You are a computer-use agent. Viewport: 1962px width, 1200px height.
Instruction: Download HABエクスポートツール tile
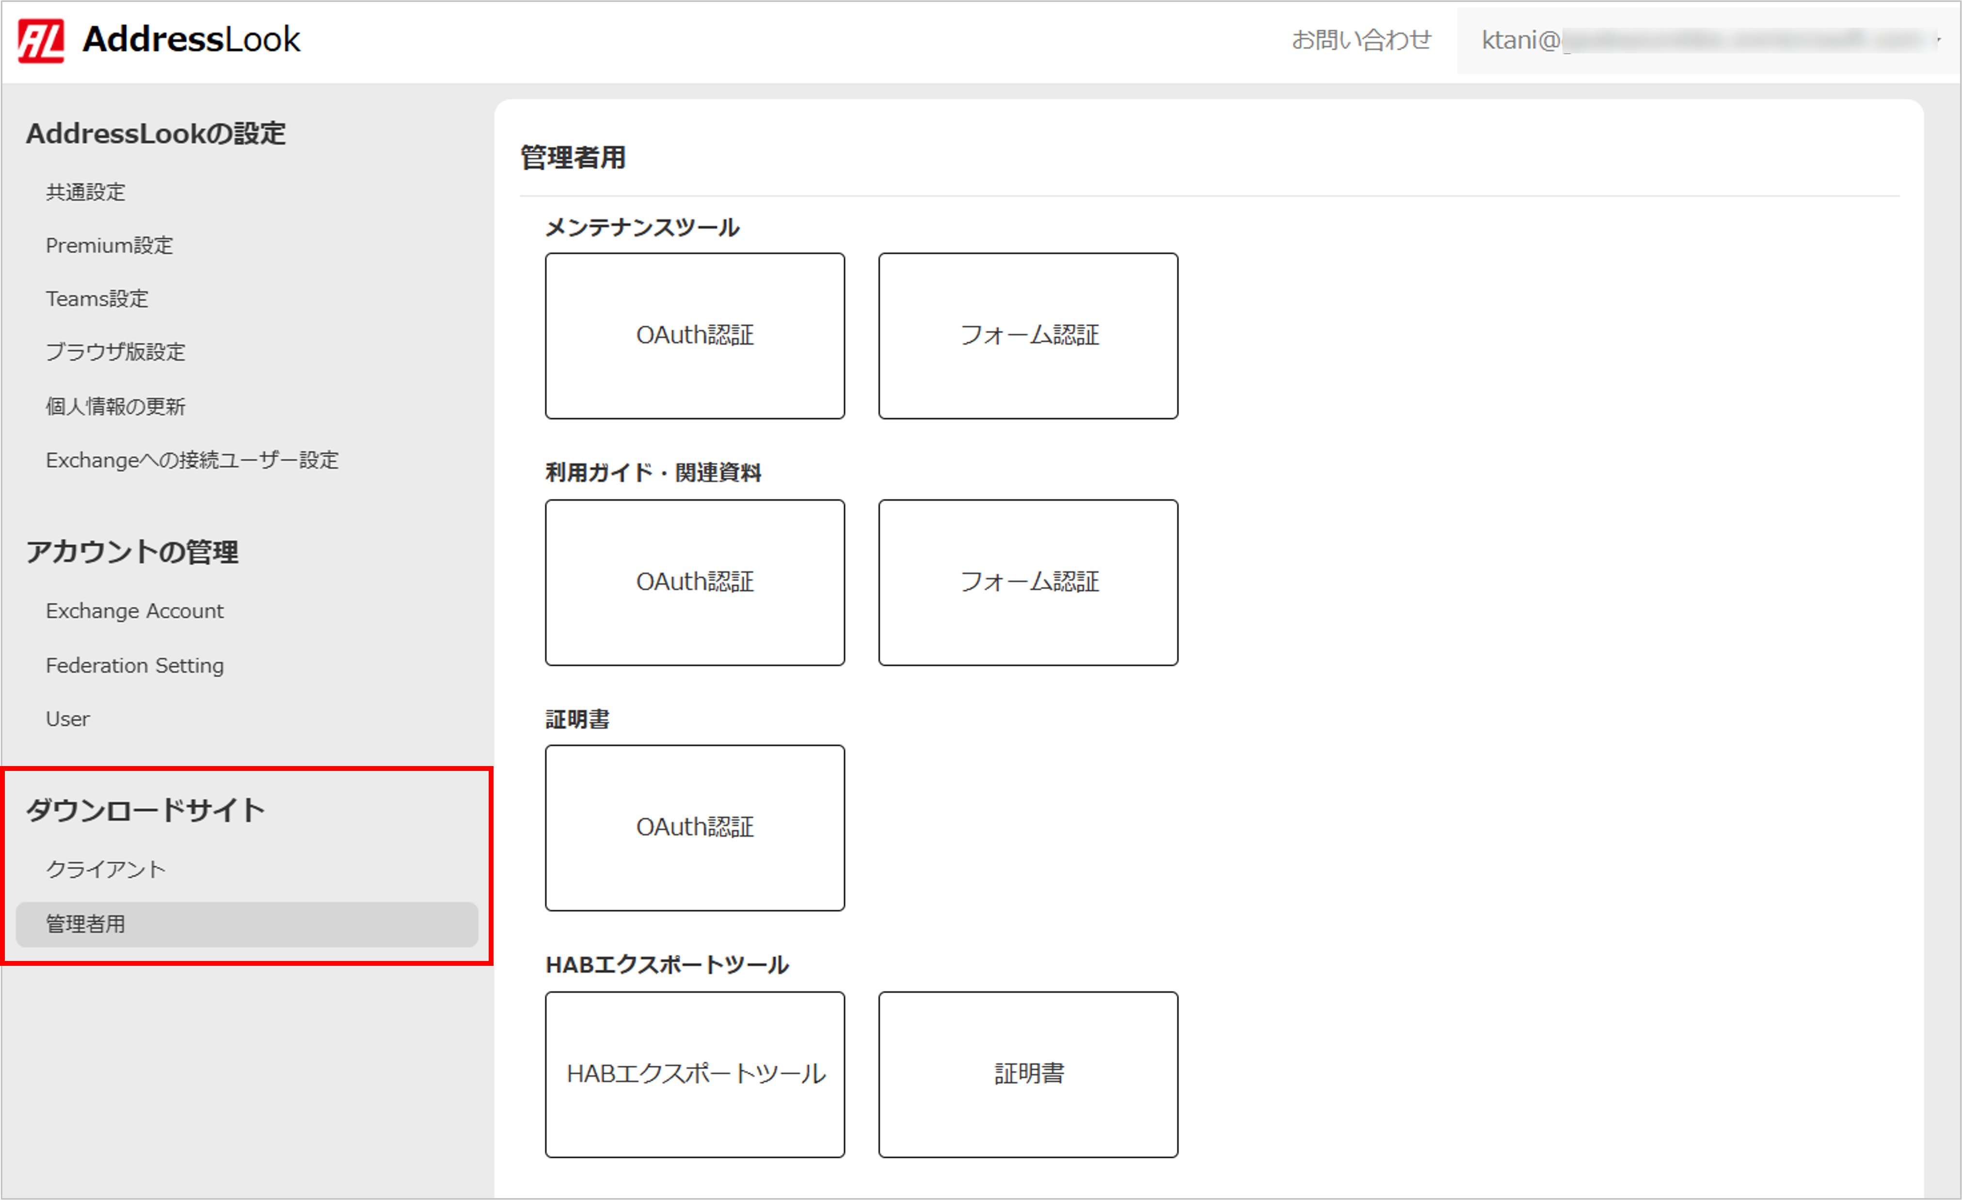click(x=694, y=1074)
